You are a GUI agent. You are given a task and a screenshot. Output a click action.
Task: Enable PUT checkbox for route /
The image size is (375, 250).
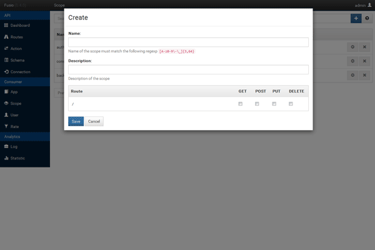[274, 104]
